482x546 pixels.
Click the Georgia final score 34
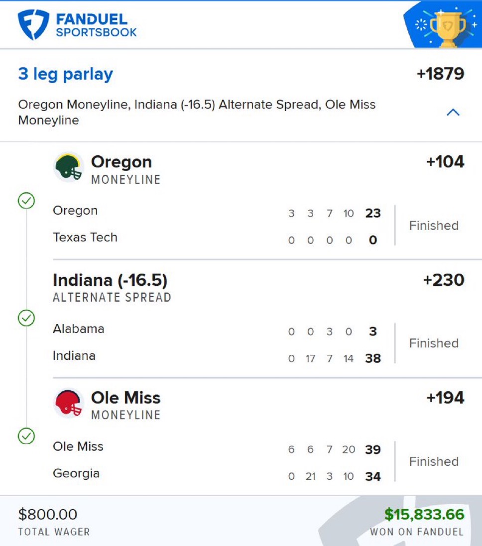pos(372,477)
